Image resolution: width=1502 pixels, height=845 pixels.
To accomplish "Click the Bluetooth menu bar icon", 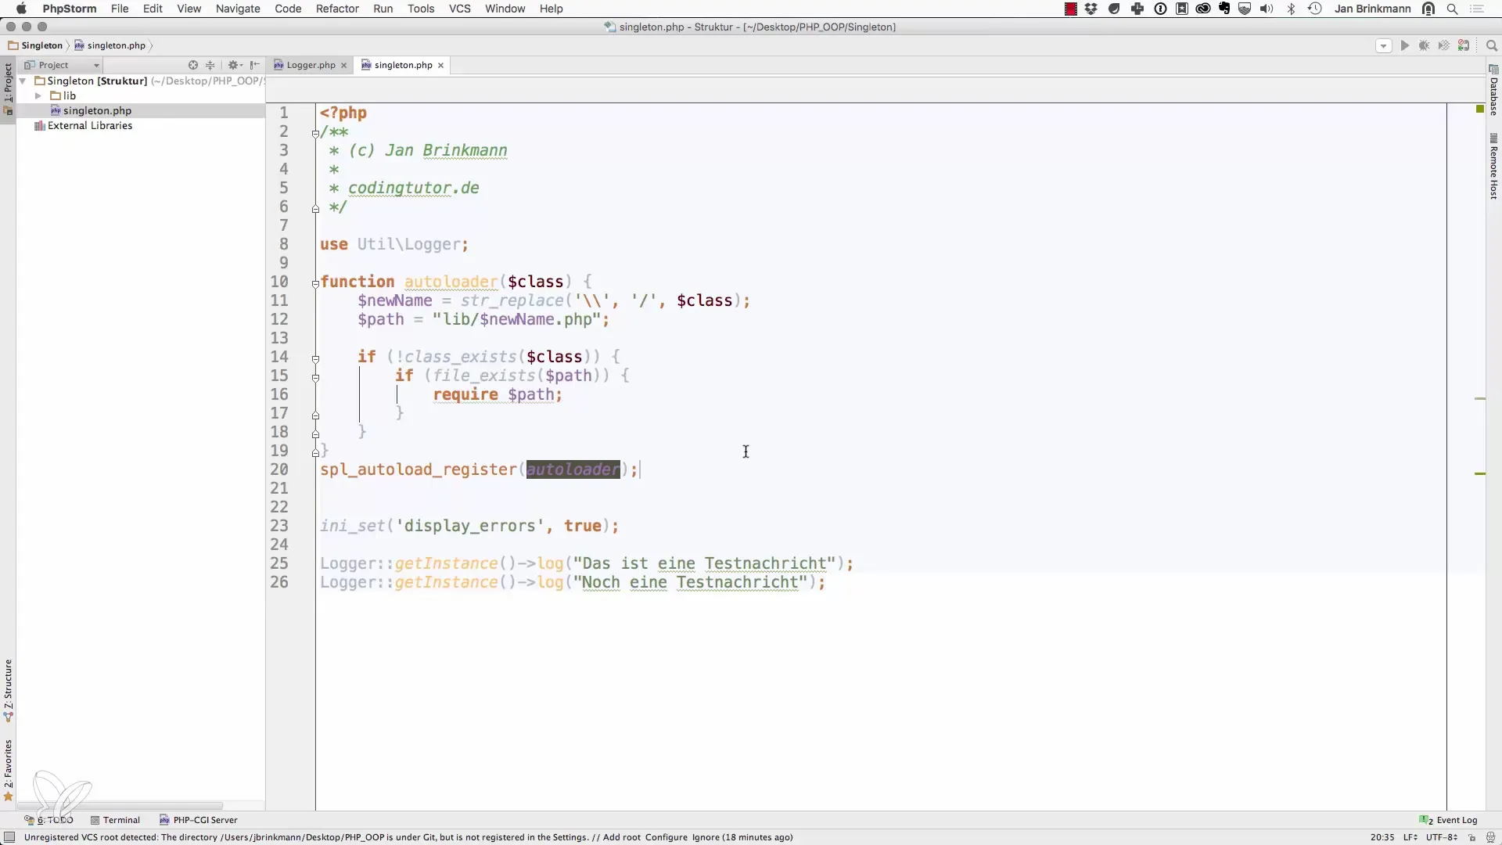I will tap(1292, 9).
